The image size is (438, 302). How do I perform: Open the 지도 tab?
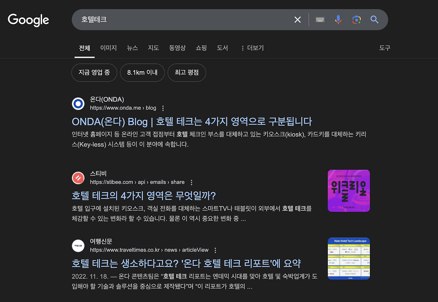pyautogui.click(x=154, y=48)
